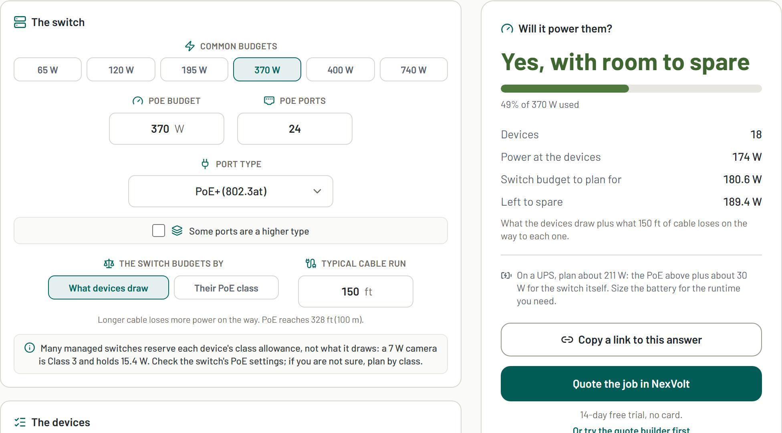
Task: Click the chain link icon in copy button
Action: click(567, 340)
